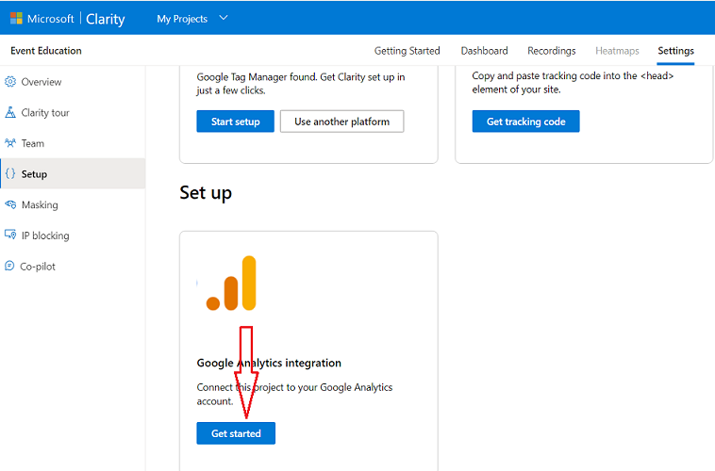Click the Microsoft logo icon
This screenshot has height=471, width=715.
16,18
